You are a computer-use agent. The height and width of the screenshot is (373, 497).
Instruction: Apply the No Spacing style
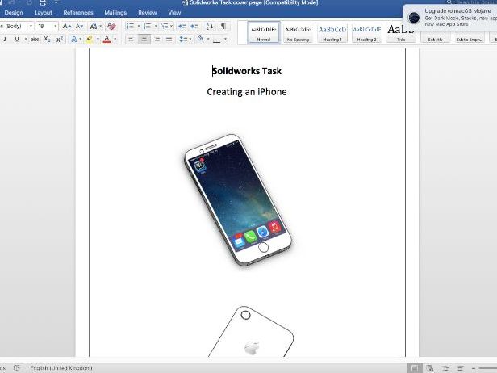[298, 32]
